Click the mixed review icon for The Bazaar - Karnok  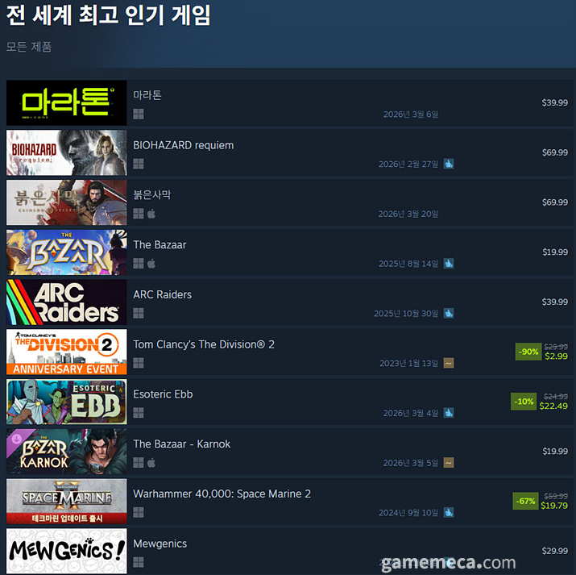pyautogui.click(x=449, y=463)
